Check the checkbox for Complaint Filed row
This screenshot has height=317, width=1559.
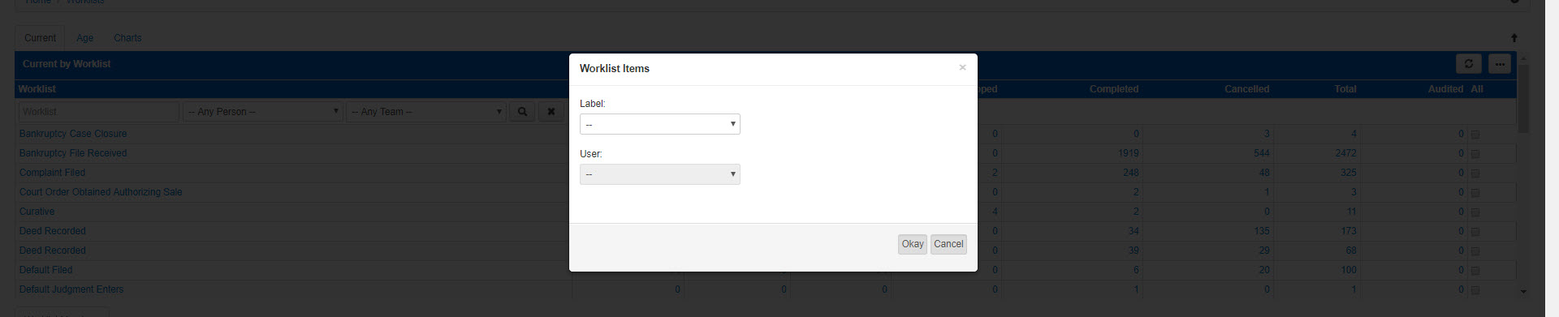point(1475,173)
